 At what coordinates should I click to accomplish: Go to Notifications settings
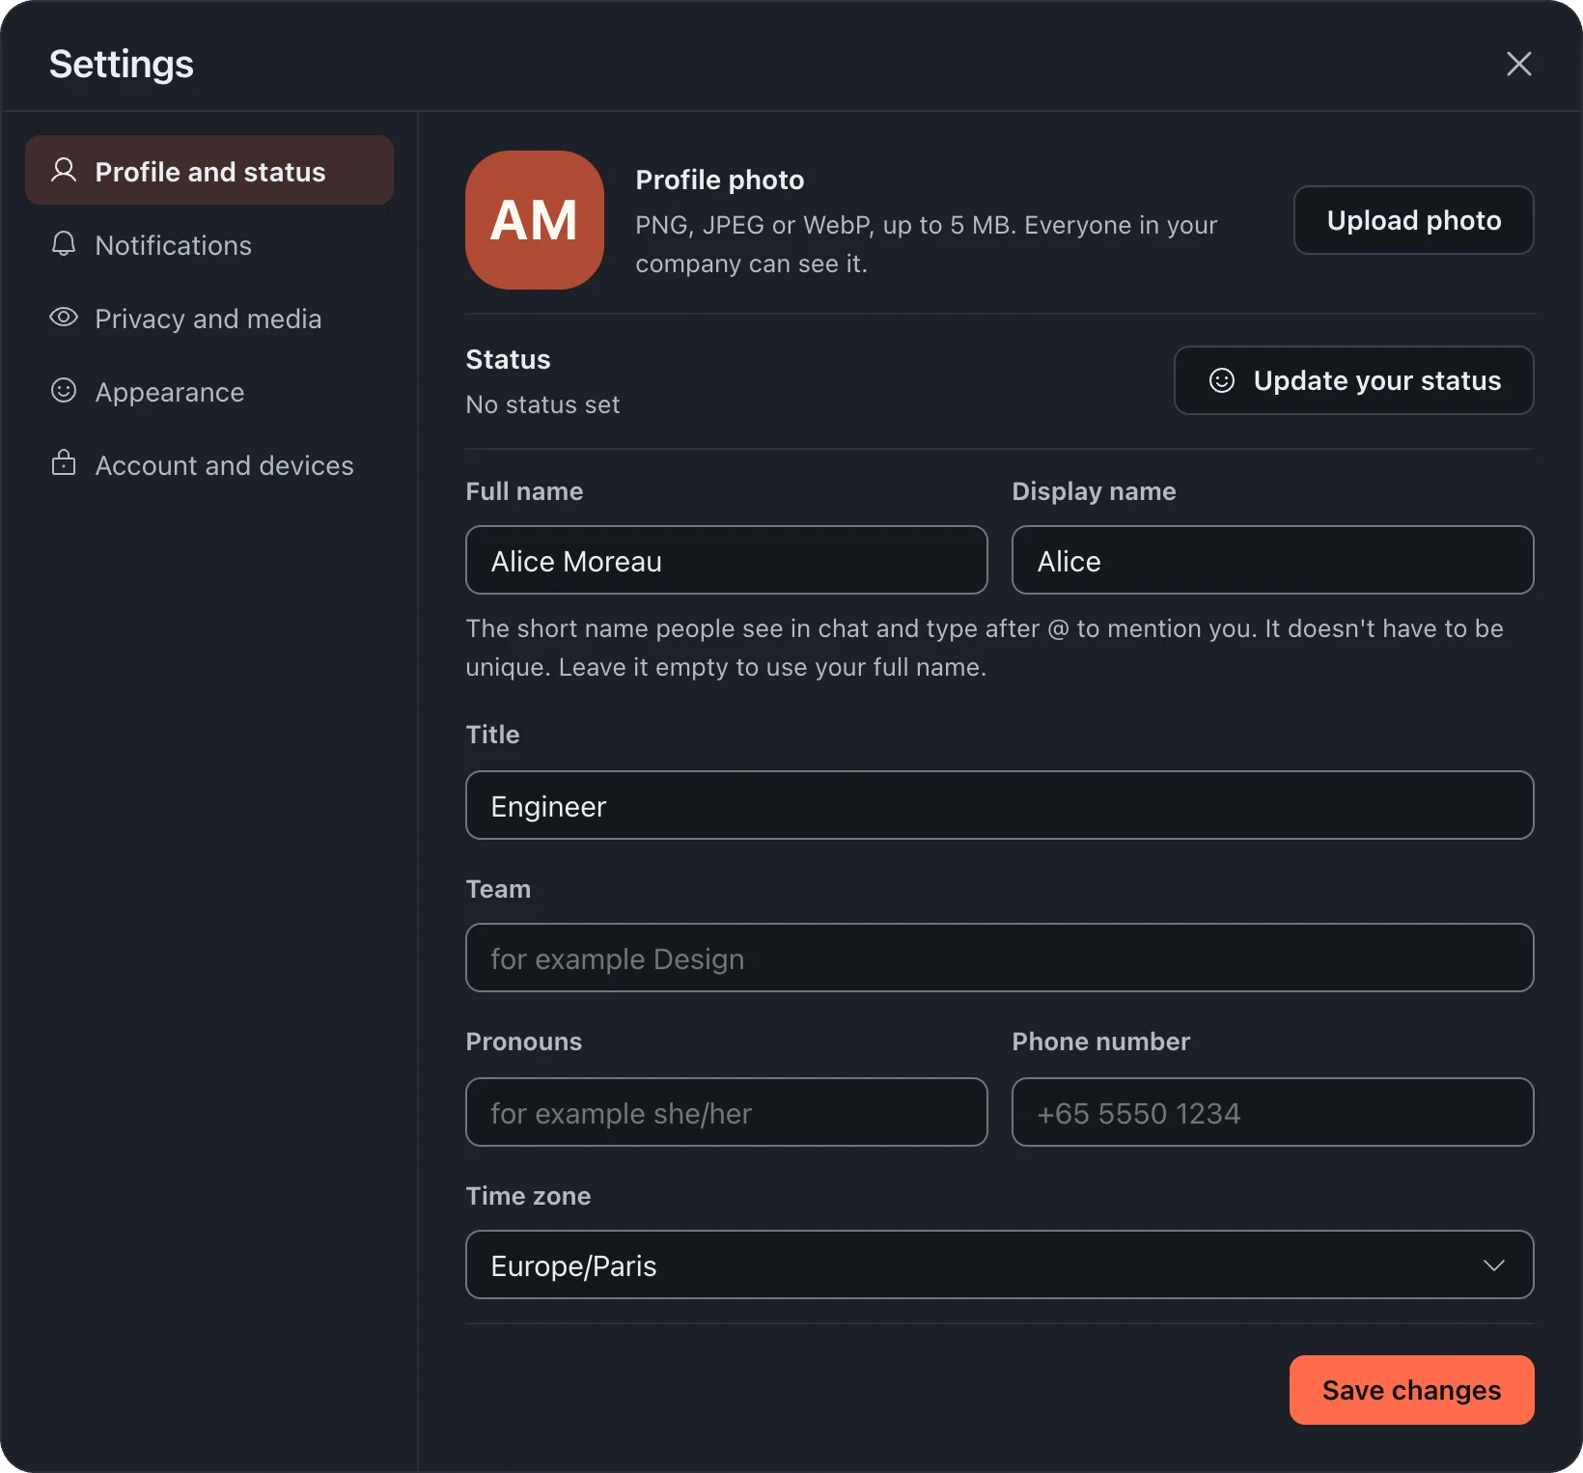pos(209,245)
